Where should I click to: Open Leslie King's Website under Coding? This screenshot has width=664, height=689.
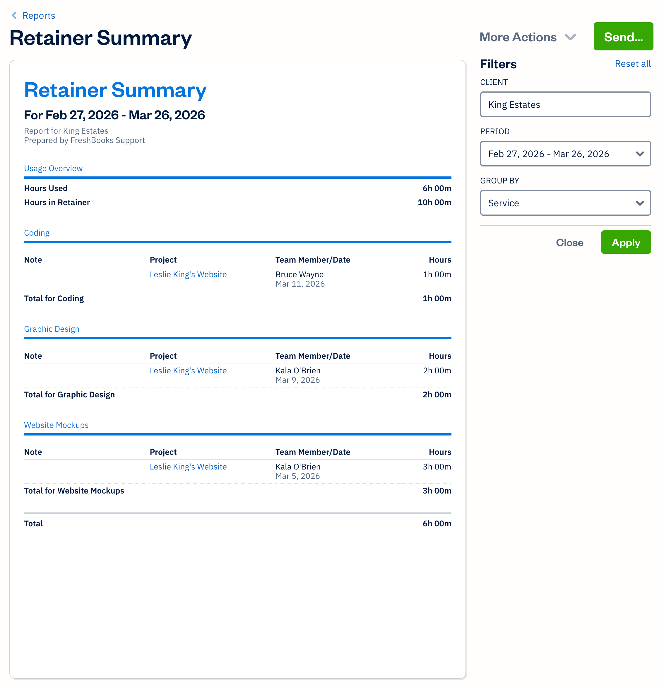188,275
